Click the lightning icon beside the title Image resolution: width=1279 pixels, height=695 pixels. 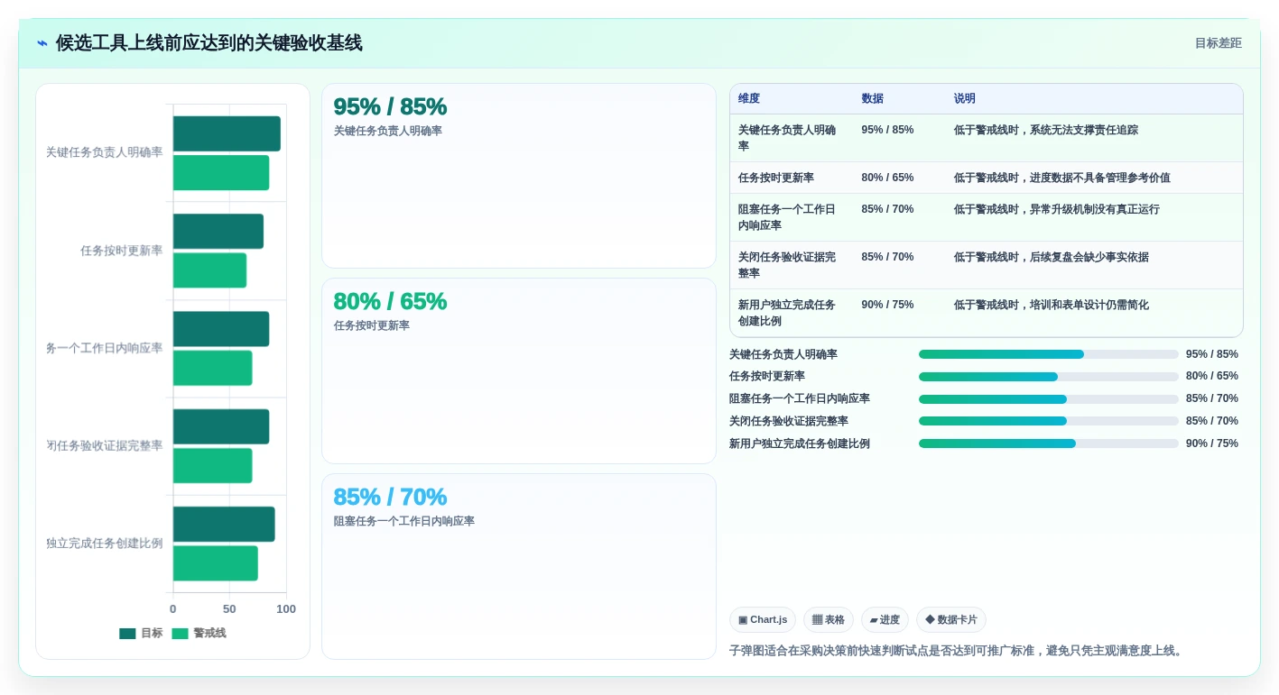click(42, 43)
